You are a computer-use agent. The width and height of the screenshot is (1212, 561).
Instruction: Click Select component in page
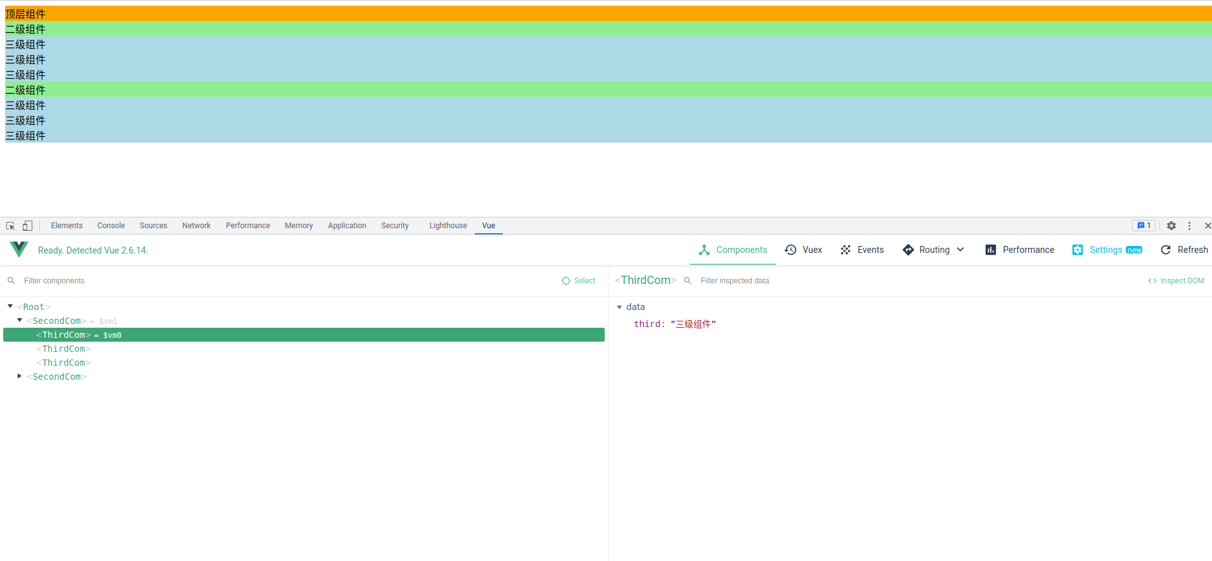click(579, 281)
